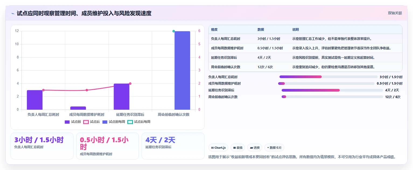This screenshot has width=413, height=170.
Task: Click the x-axis label 延期任务识别滞后
Action: [x=130, y=115]
